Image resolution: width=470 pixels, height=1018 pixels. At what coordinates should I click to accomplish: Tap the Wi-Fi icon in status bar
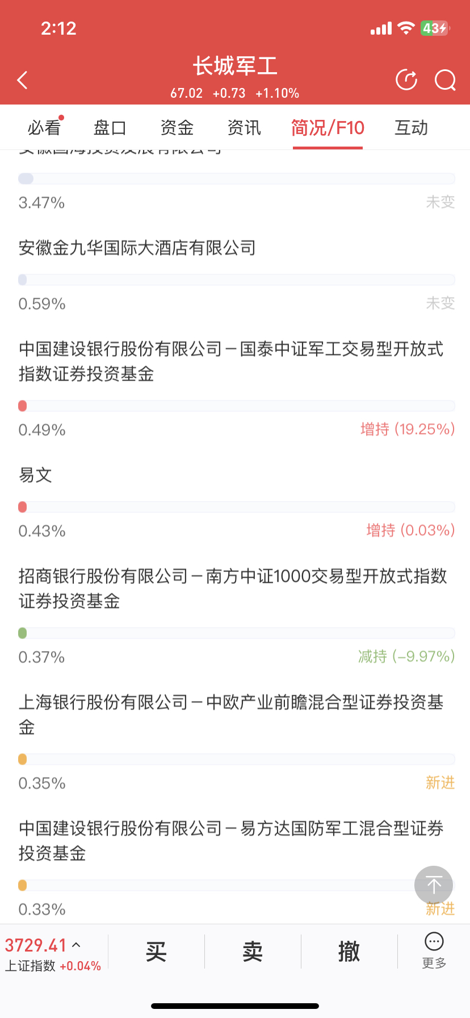(x=406, y=28)
